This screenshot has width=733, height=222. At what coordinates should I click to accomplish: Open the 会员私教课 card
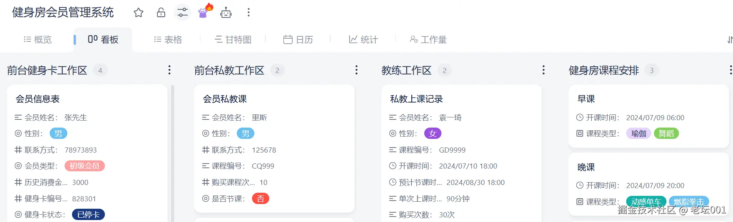274,149
